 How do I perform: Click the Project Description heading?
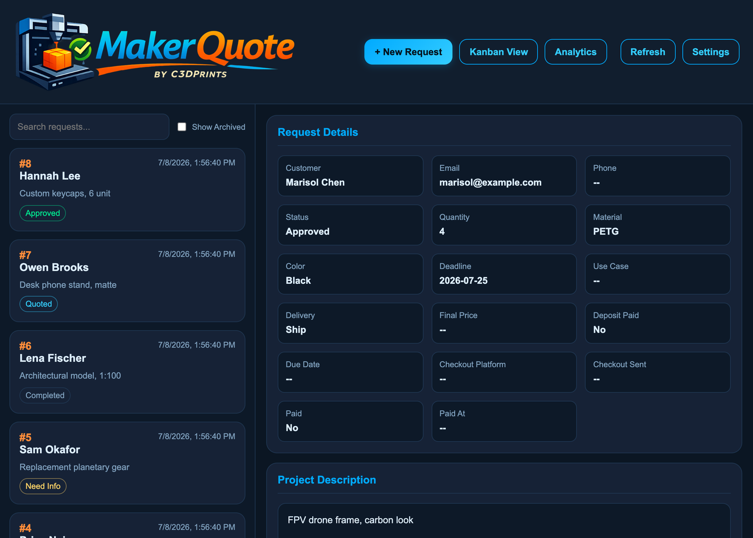pyautogui.click(x=327, y=480)
